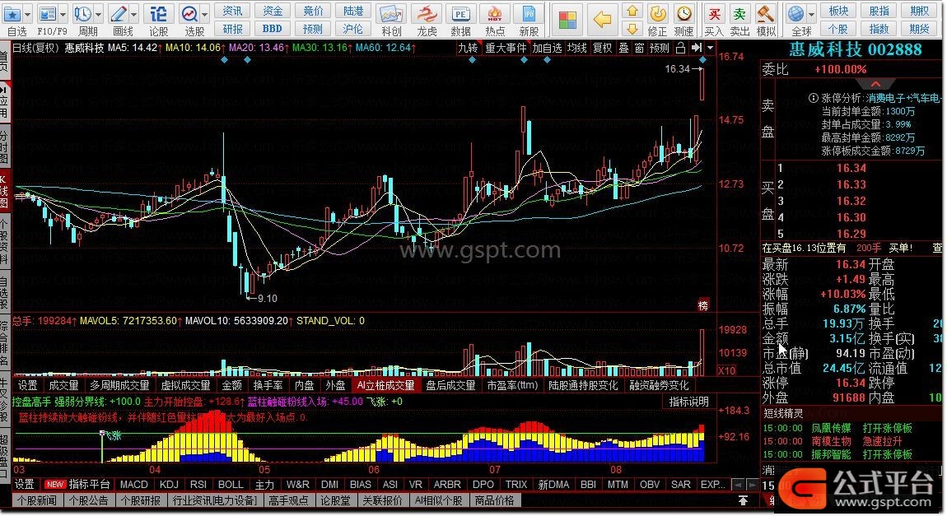The image size is (947, 516).
Task: Toggle 预测 forecast on chart header
Action: pos(659,48)
